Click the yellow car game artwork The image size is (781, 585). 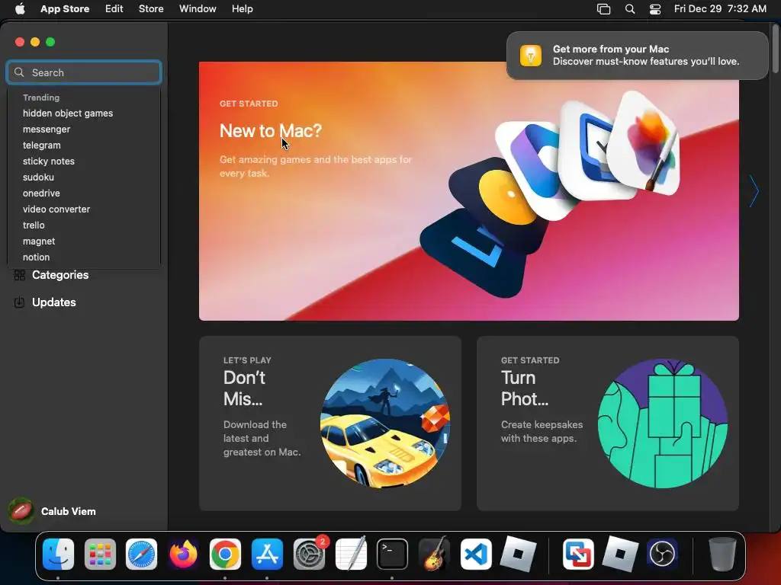click(385, 424)
